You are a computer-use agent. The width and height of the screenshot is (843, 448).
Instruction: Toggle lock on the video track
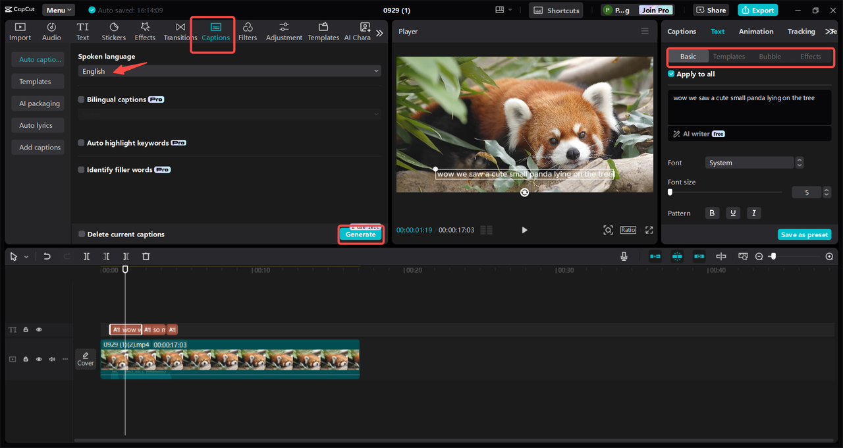point(26,359)
